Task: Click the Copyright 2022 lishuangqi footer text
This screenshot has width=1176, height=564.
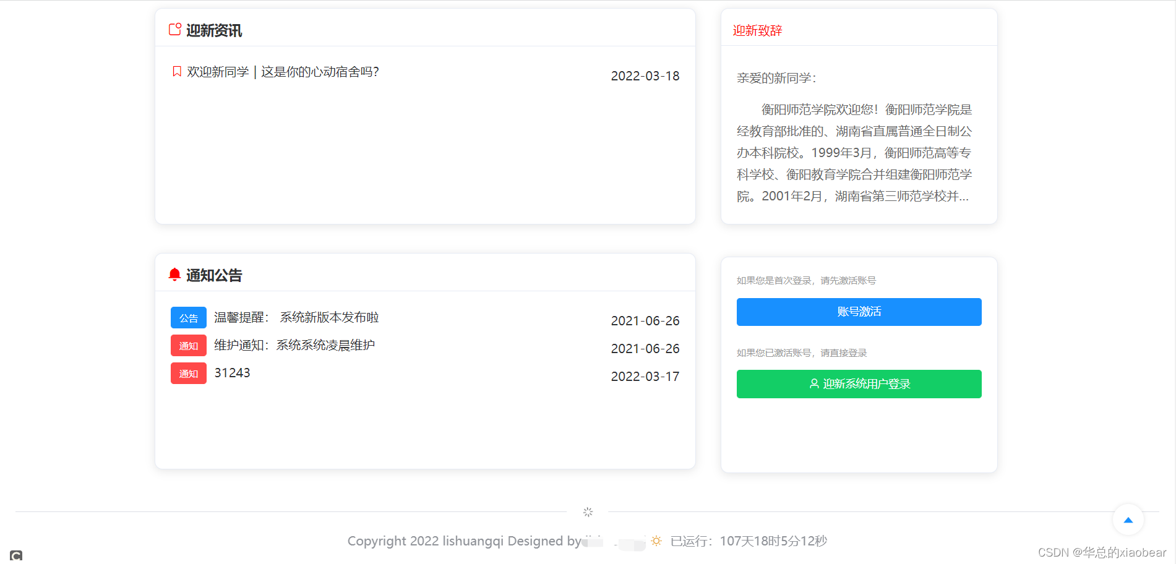Action: click(464, 541)
